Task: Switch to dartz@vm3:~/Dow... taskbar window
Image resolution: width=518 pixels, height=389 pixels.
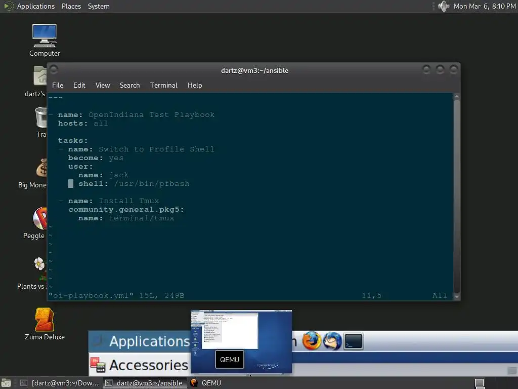Action: 60,383
